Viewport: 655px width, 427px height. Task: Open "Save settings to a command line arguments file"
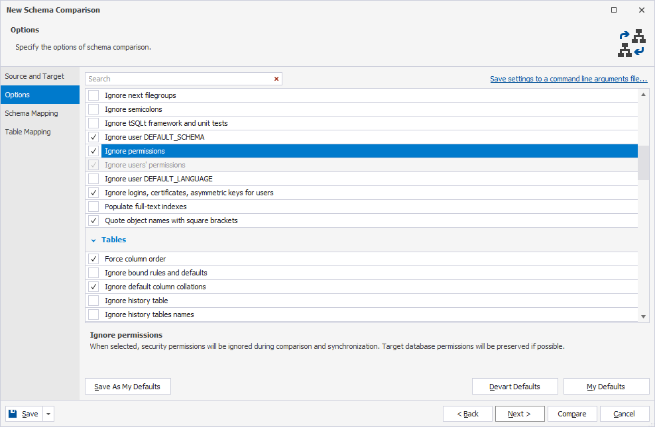coord(568,78)
